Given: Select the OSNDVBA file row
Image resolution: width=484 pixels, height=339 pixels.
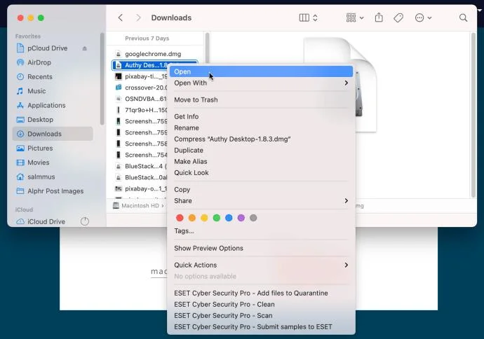Looking at the screenshot, I should point(140,99).
